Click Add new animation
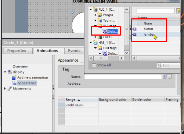This screenshot has width=184, height=134. [x=33, y=77]
